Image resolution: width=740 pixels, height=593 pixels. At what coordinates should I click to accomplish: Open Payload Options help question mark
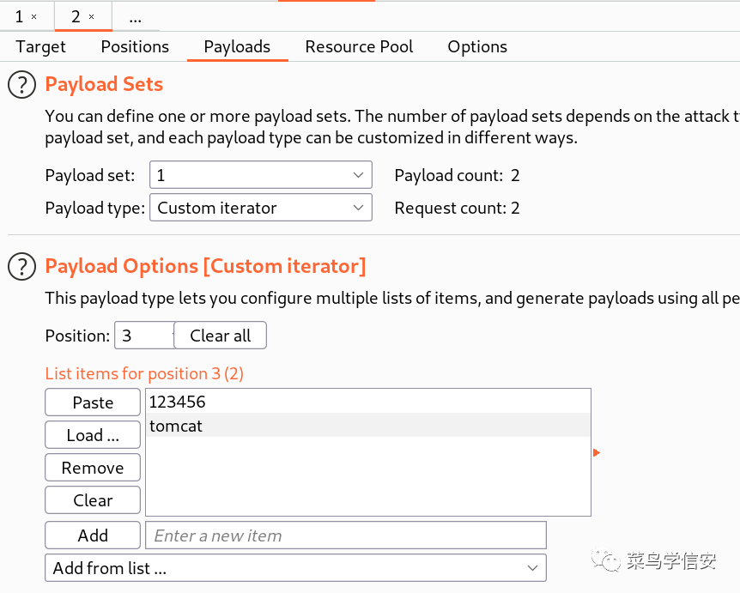coord(21,267)
